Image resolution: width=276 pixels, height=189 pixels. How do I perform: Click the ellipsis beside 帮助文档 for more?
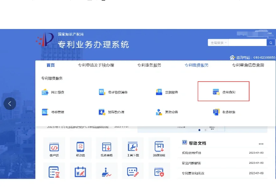pos(261,144)
